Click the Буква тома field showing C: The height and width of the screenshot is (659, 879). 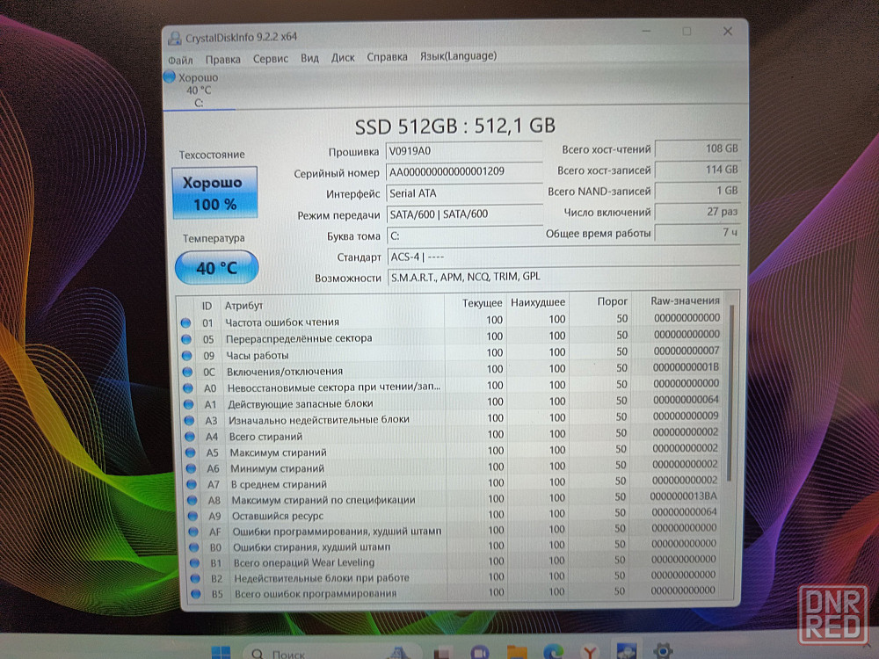465,235
